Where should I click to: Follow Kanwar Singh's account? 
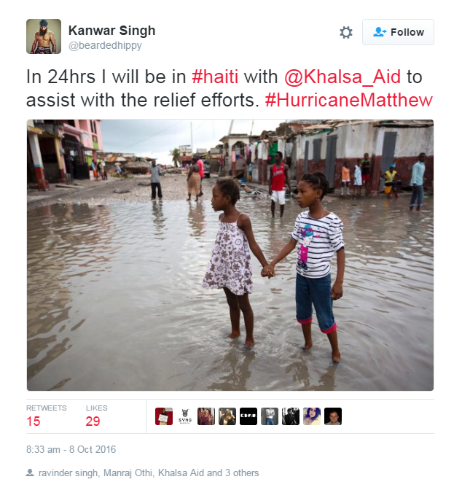(398, 32)
